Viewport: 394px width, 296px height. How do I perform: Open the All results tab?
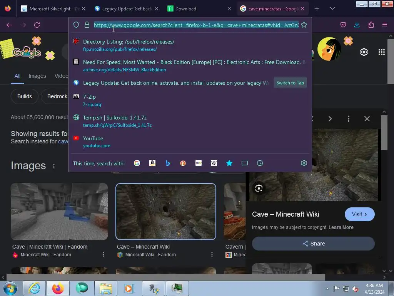coord(17,76)
